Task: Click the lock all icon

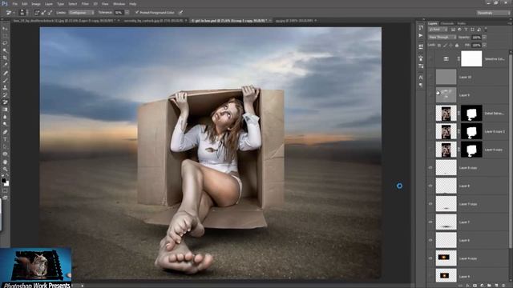Action: tap(457, 45)
